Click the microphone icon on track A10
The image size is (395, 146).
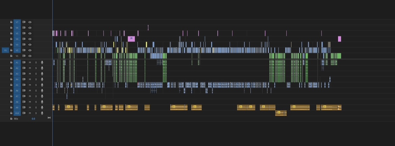click(x=42, y=113)
